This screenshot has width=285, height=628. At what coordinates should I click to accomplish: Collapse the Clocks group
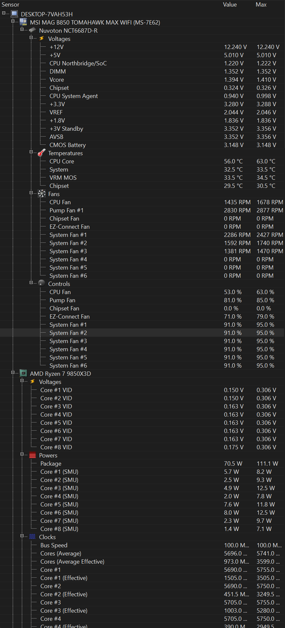[22, 536]
